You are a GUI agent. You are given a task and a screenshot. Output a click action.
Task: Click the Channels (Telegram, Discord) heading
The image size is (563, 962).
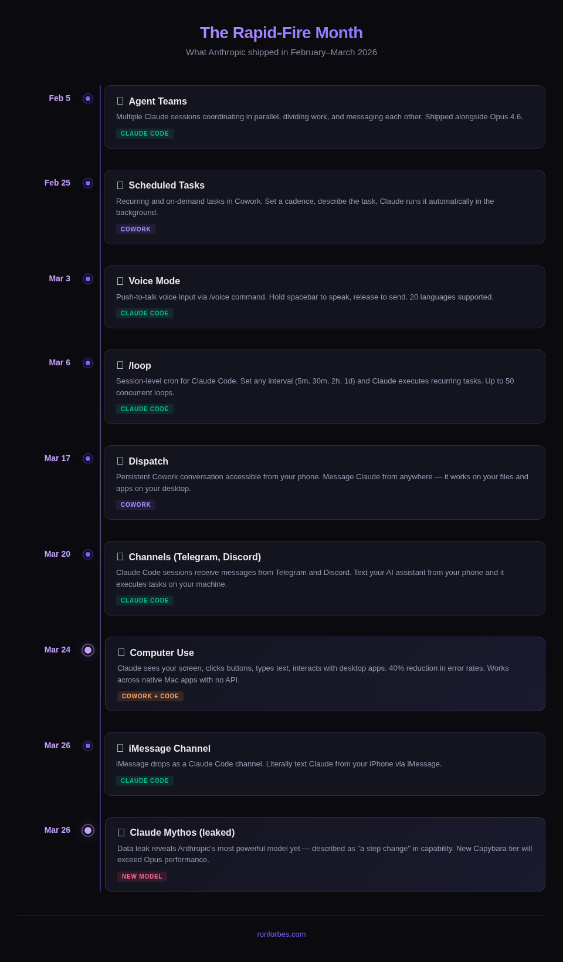[195, 557]
